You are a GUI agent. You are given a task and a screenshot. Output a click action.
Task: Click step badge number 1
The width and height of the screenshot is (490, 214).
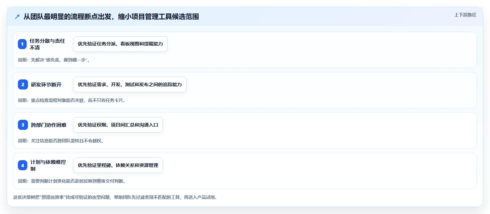(x=23, y=44)
